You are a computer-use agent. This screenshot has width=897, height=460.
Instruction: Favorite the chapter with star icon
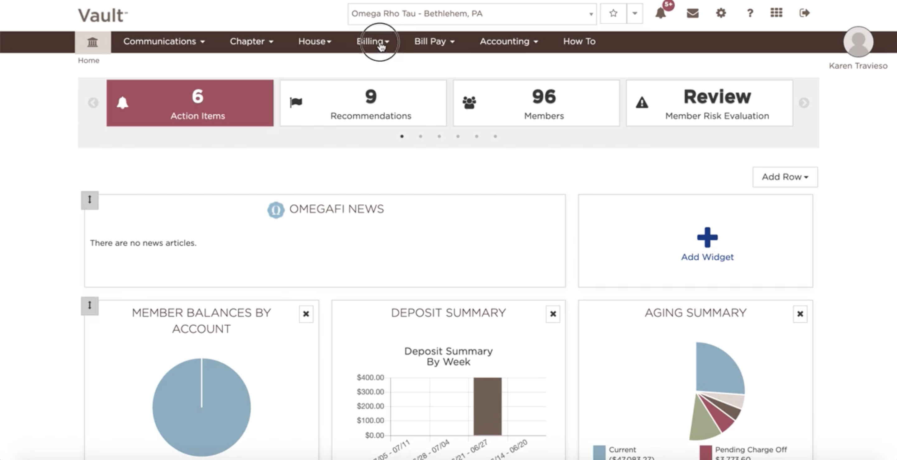[x=613, y=14]
